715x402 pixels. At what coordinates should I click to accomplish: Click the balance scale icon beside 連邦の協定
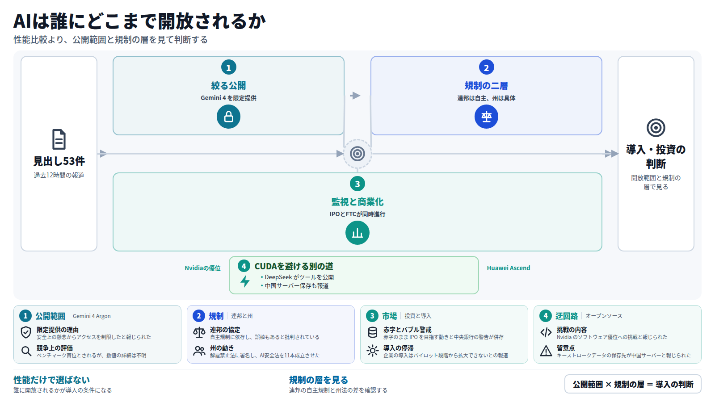[x=199, y=332]
